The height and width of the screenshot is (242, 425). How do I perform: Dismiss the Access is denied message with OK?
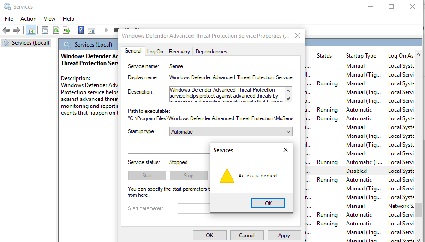268,203
